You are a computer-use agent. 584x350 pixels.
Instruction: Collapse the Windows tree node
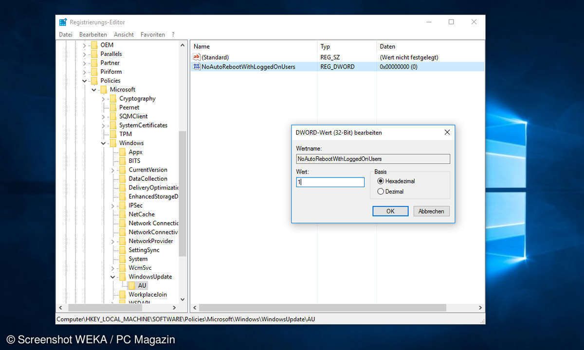pyautogui.click(x=103, y=143)
